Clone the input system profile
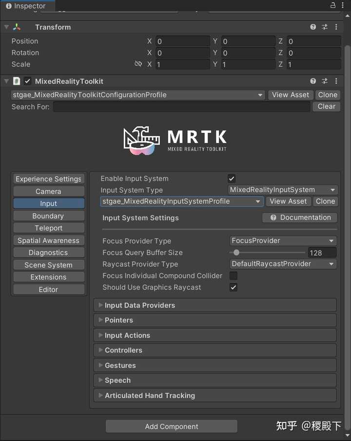 point(325,201)
